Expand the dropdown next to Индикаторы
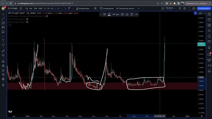This screenshot has width=212, height=119. click(92, 9)
